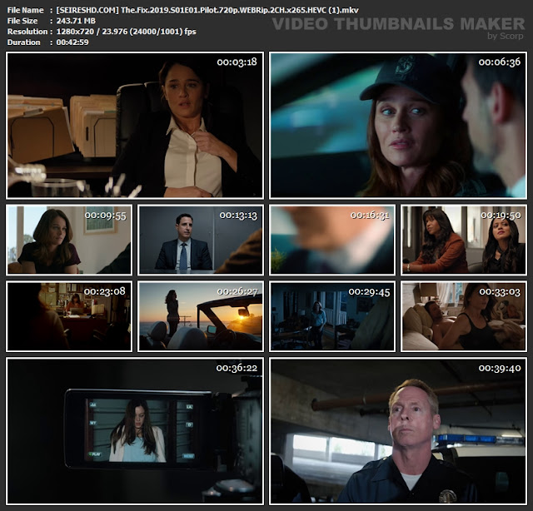
Task: Click the thumbnail stamped 00:19:50
Action: 464,240
